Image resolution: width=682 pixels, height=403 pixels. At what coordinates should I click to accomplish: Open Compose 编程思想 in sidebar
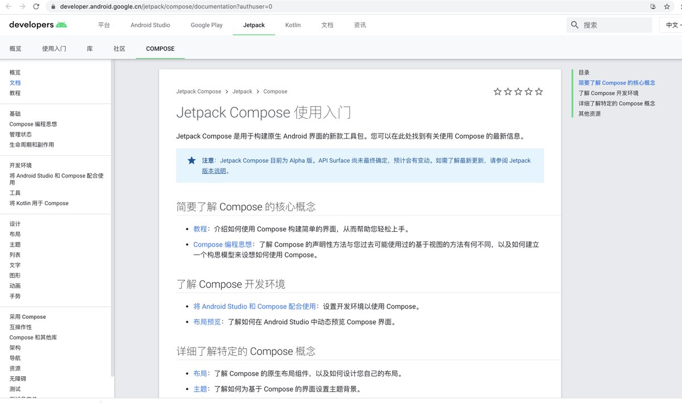(x=33, y=124)
